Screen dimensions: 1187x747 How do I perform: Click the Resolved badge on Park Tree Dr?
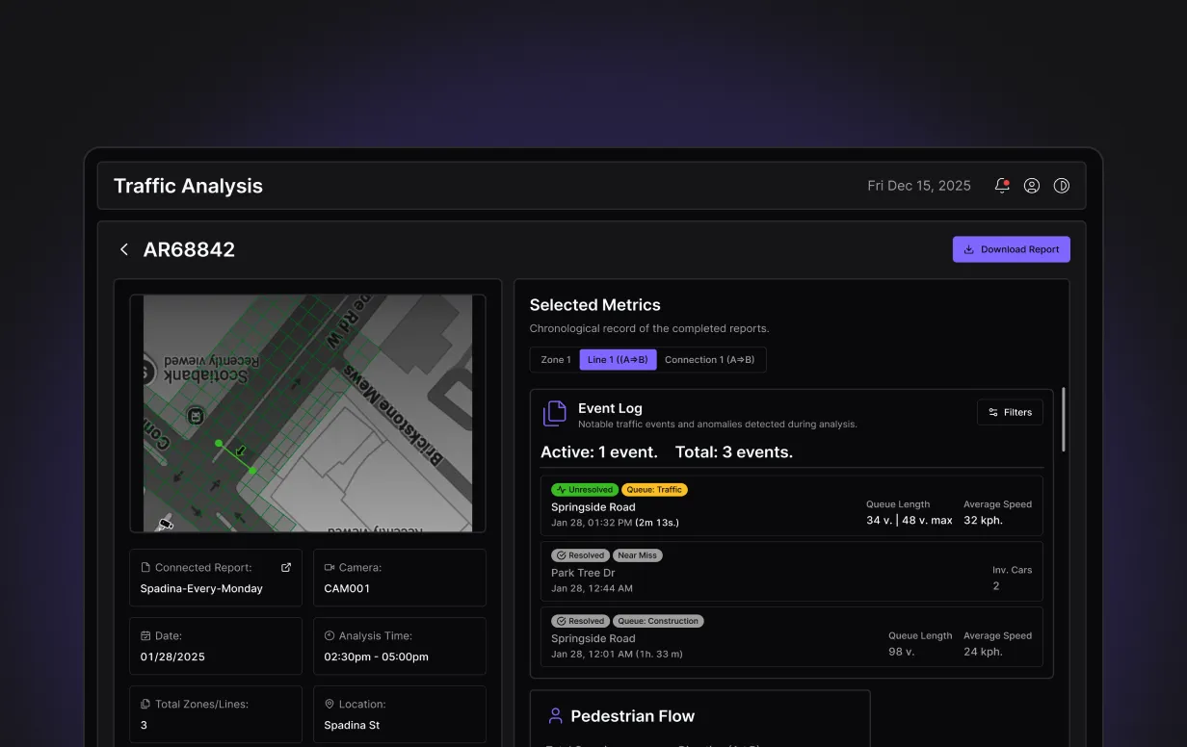coord(580,555)
